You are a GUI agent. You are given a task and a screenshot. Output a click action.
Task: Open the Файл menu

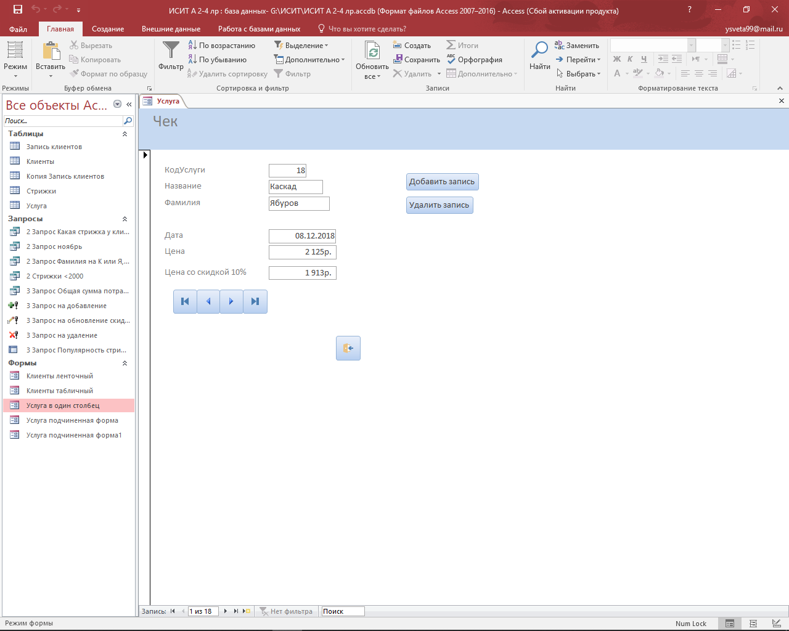(18, 29)
